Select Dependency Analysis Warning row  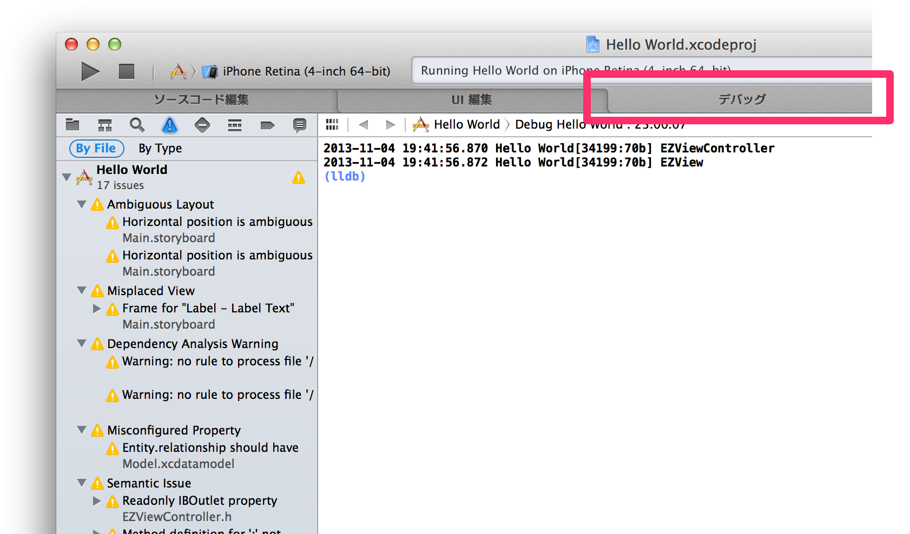tap(187, 344)
